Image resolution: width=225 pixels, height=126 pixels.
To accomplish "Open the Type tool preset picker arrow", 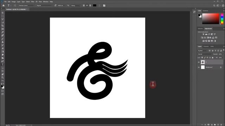I will (11, 6).
